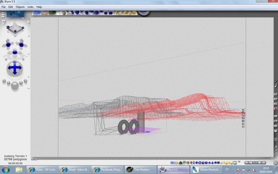Image resolution: width=278 pixels, height=174 pixels.
Task: Create a stone object from Create palette
Action: [x=63, y=13]
